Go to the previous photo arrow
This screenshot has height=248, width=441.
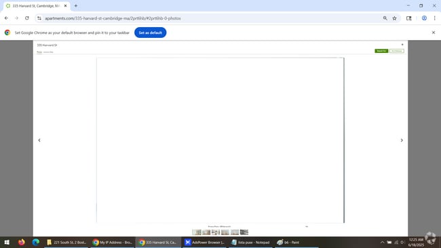(x=39, y=140)
